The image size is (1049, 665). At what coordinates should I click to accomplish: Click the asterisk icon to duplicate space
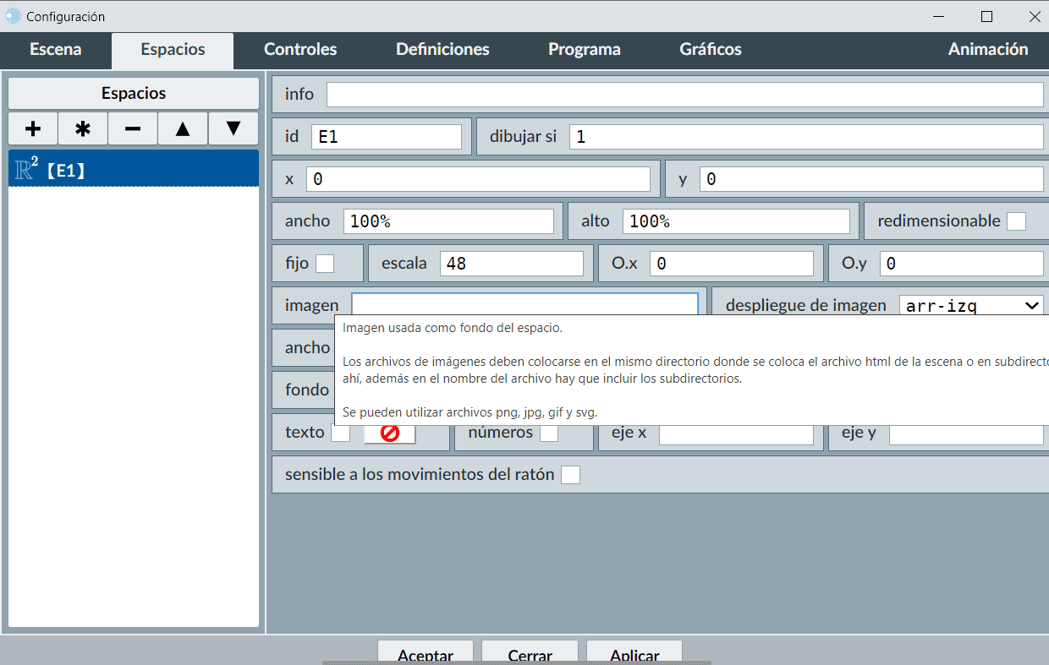point(83,128)
